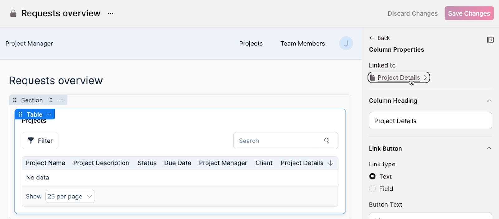Screen dimensions: 499x219
Task: Sort by Project Name column
Action: point(46,163)
